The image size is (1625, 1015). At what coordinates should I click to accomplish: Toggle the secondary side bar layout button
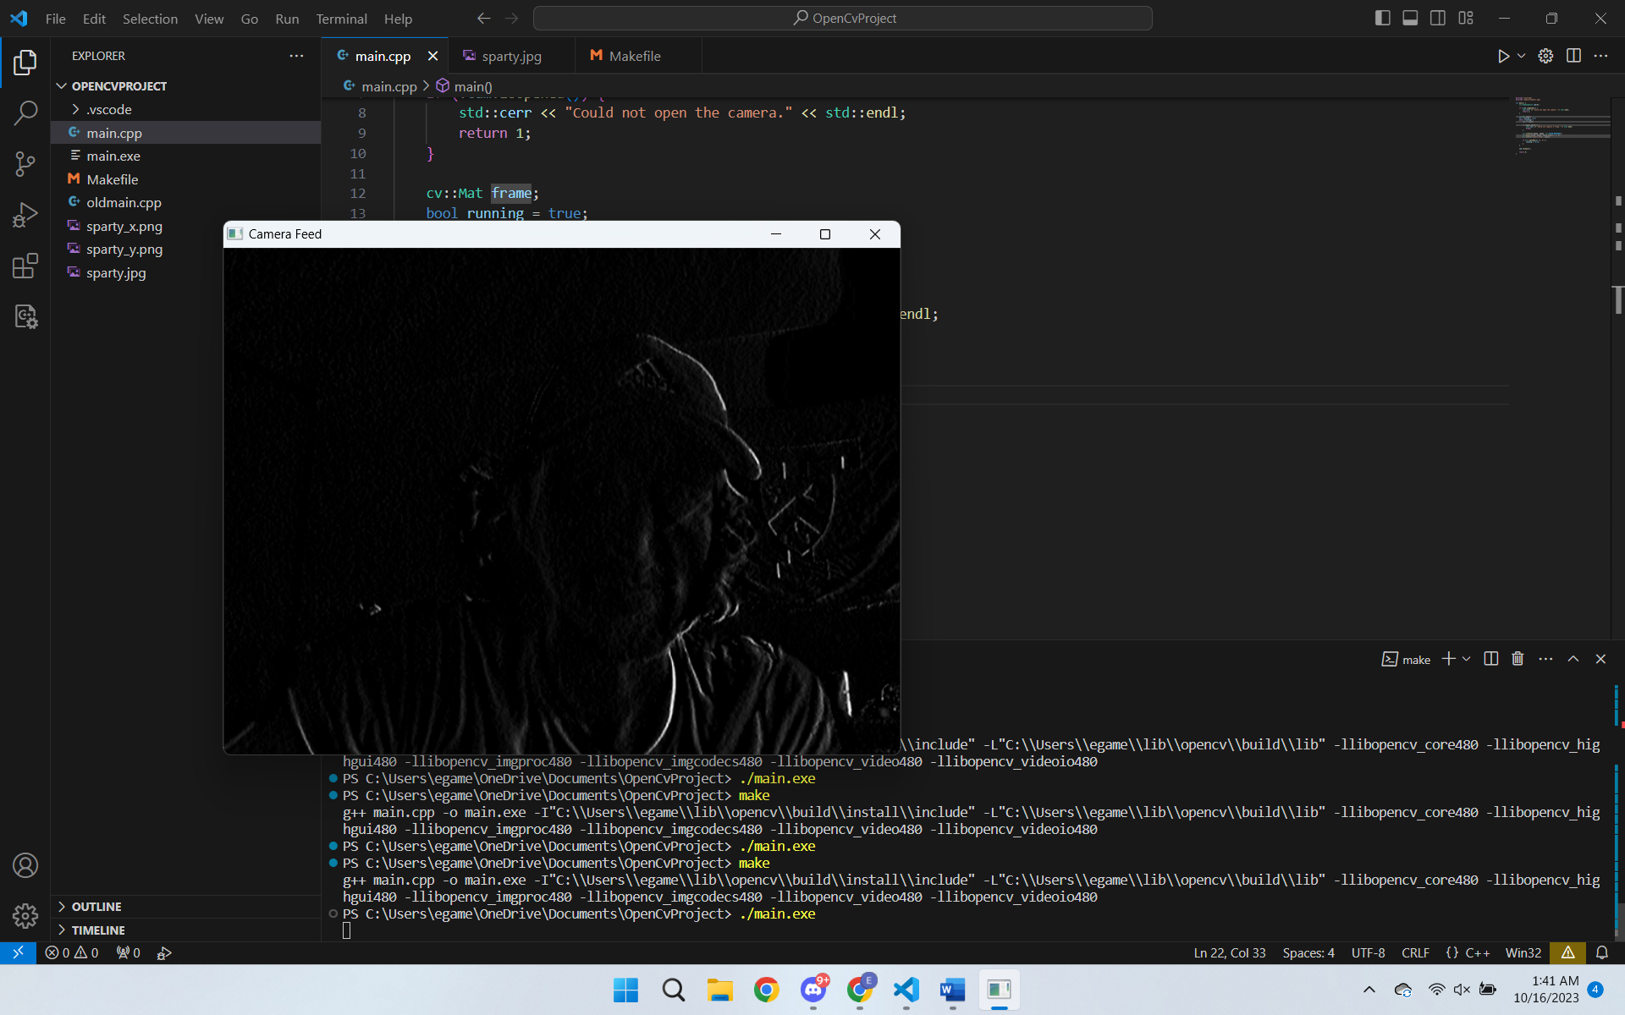point(1438,18)
